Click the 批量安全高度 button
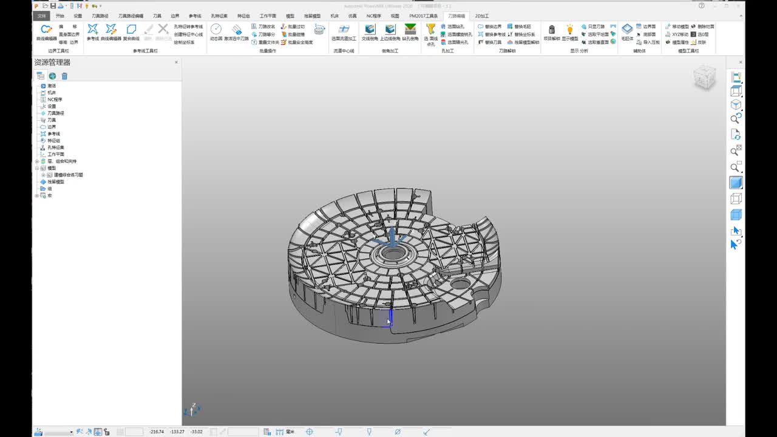This screenshot has width=777, height=437. [297, 42]
